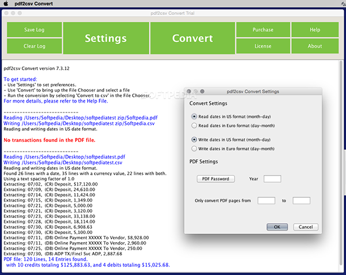Open the Help button
Screen dimensions: 346x275
pos(315,29)
